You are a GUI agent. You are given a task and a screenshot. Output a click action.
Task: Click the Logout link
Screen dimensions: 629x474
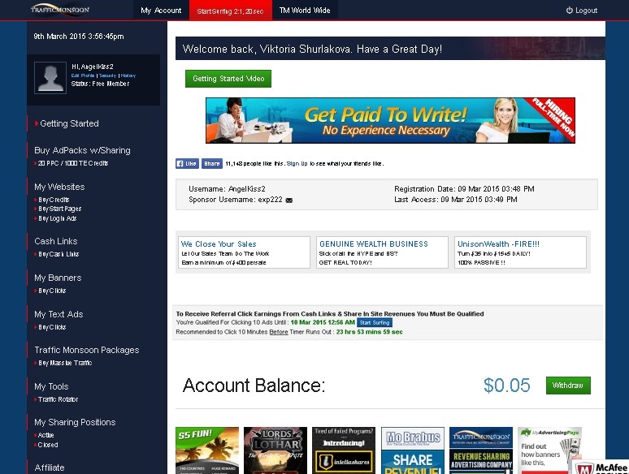582,11
